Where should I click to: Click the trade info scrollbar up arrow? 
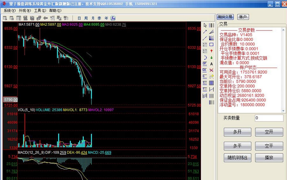(x=283, y=30)
